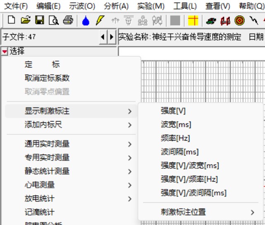
Task: Expand the 心电测量 submenu
Action: [x=71, y=185]
